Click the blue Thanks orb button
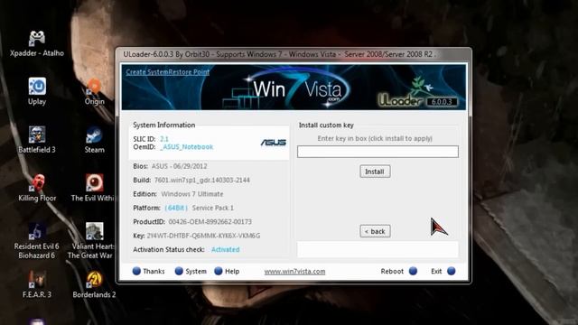The width and height of the screenshot is (578, 325). (136, 271)
